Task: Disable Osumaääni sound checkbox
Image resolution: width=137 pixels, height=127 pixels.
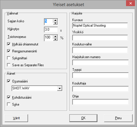Action: (x=9, y=81)
